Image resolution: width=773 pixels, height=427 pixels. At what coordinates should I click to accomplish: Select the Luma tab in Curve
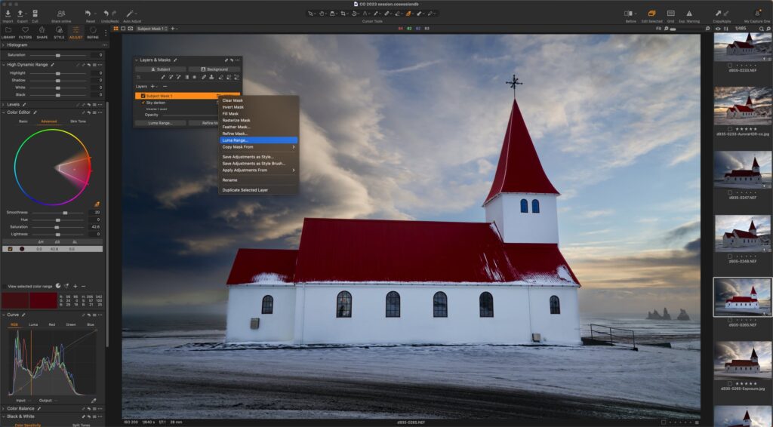pos(33,324)
